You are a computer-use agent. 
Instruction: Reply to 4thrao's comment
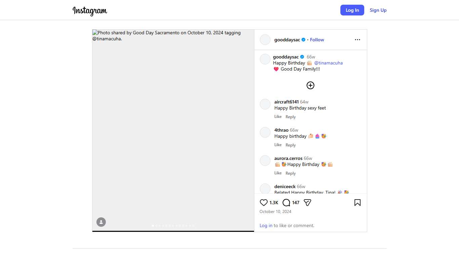click(x=291, y=145)
